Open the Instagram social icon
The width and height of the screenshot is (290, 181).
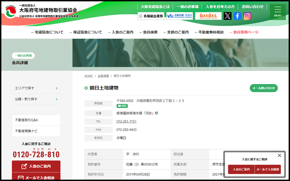pyautogui.click(x=247, y=16)
